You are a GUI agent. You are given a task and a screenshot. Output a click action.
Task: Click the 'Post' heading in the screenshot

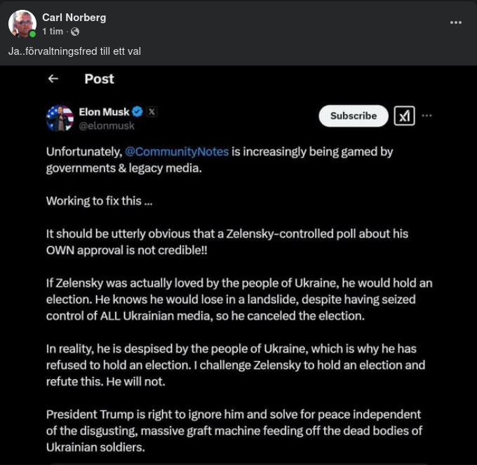click(x=99, y=79)
